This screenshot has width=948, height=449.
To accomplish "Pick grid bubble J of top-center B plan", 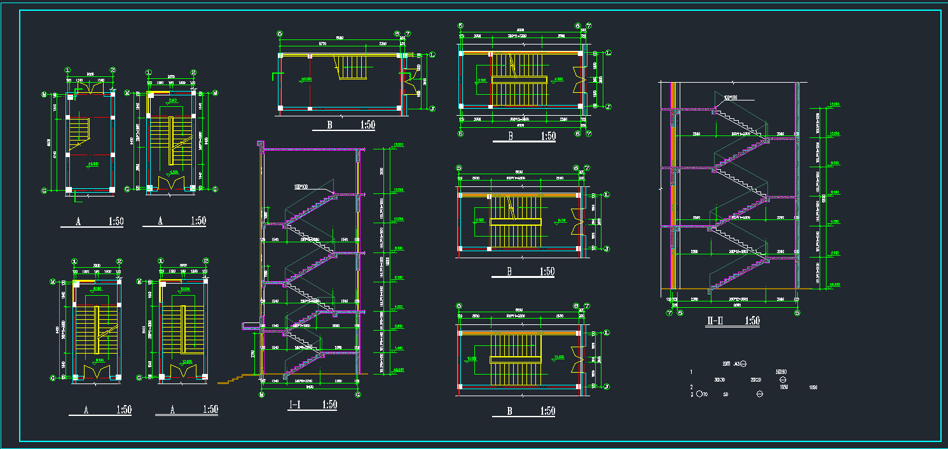I will pos(432,108).
